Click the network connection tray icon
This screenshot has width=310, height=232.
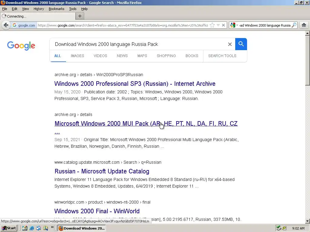(x=279, y=228)
